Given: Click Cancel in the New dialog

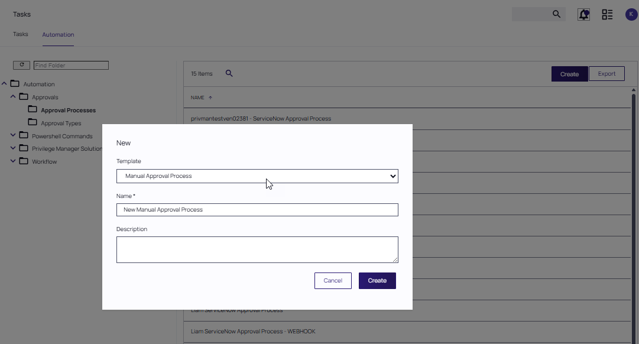Looking at the screenshot, I should pyautogui.click(x=333, y=281).
